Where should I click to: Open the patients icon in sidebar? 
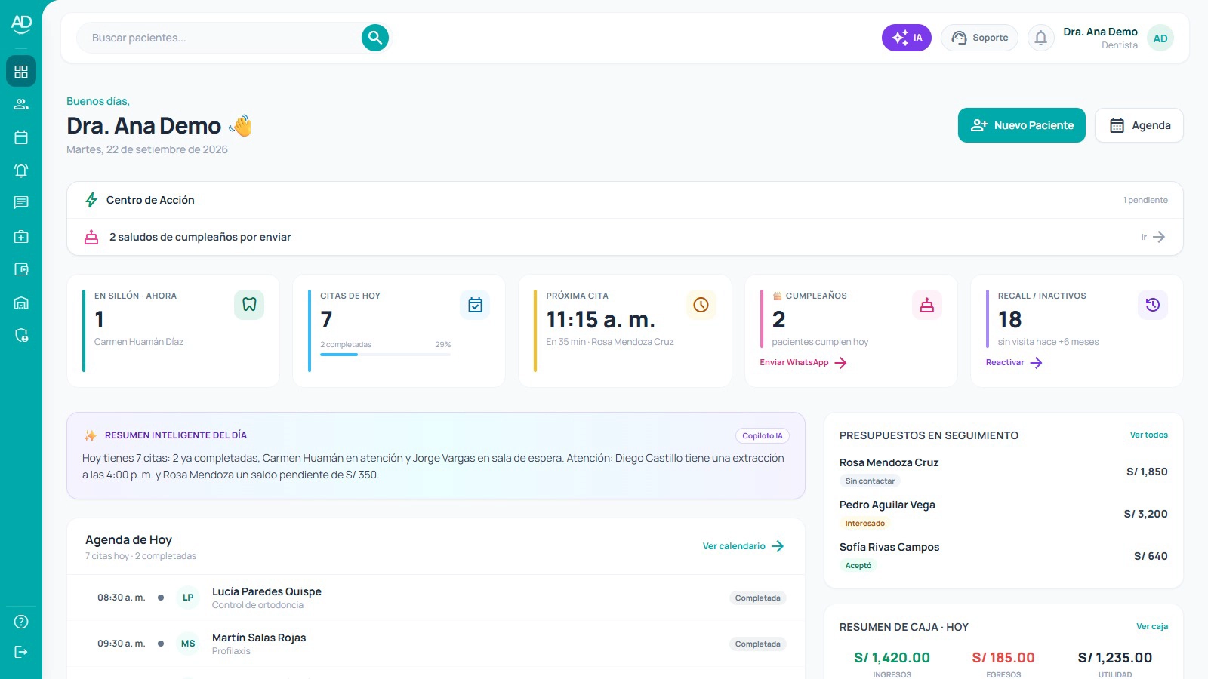(x=21, y=104)
